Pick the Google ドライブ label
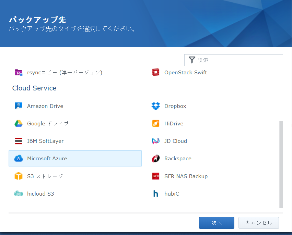Screen dimensions: 292x235 pos(48,123)
